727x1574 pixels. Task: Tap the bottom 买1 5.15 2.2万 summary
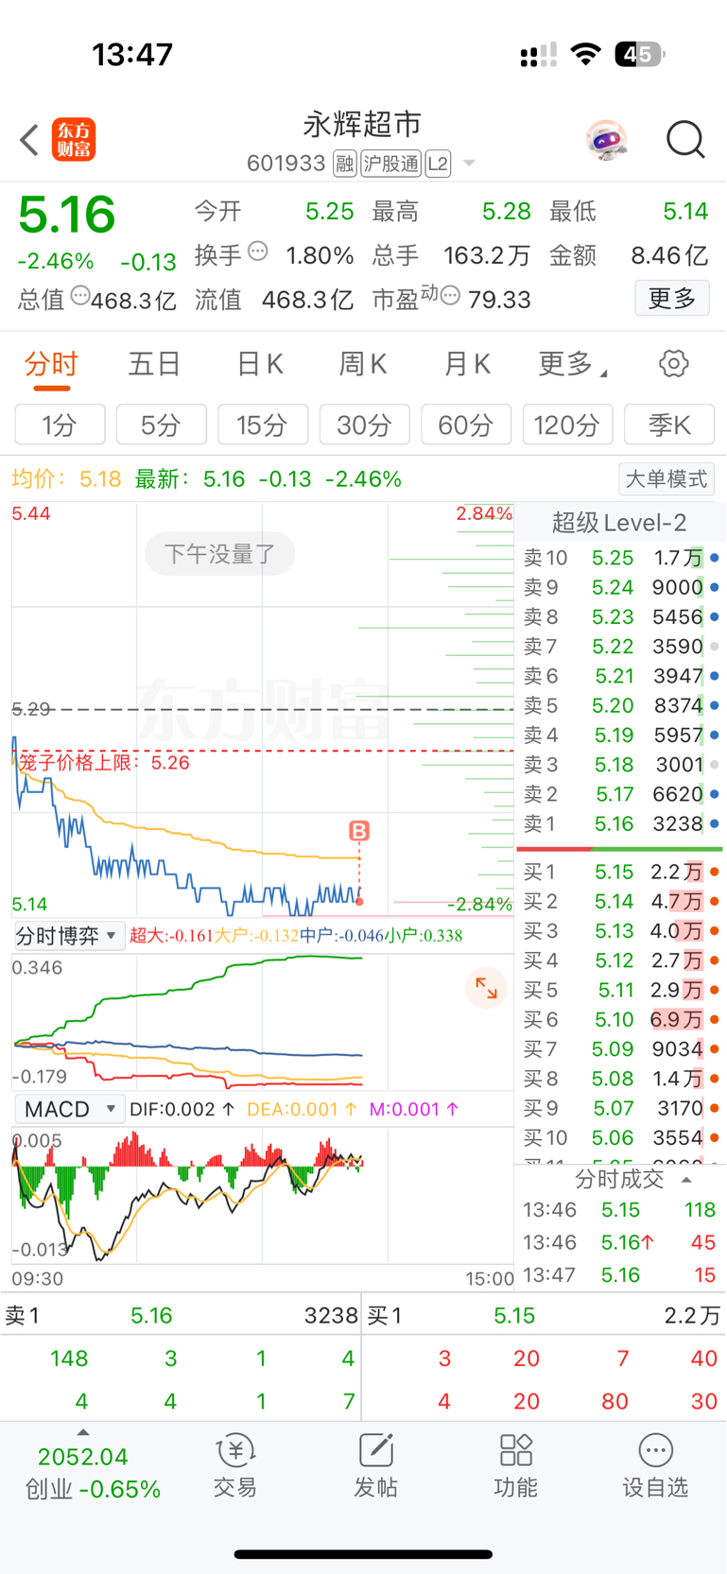click(544, 1315)
